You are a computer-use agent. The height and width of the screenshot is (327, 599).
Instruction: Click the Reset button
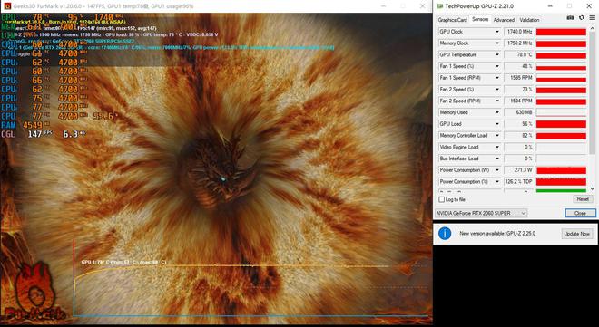pos(583,199)
